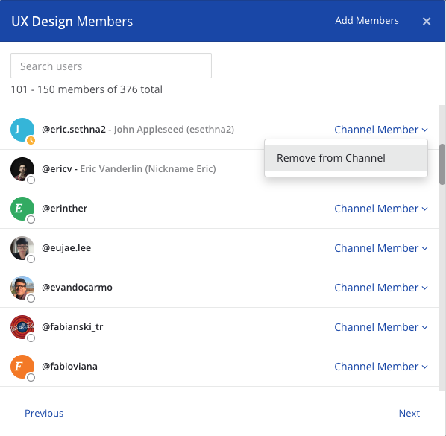Click the @fabioviana username

point(69,367)
